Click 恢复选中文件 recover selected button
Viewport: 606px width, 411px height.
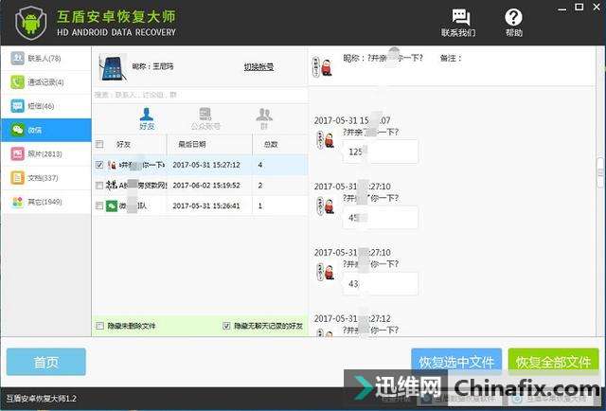coord(456,362)
